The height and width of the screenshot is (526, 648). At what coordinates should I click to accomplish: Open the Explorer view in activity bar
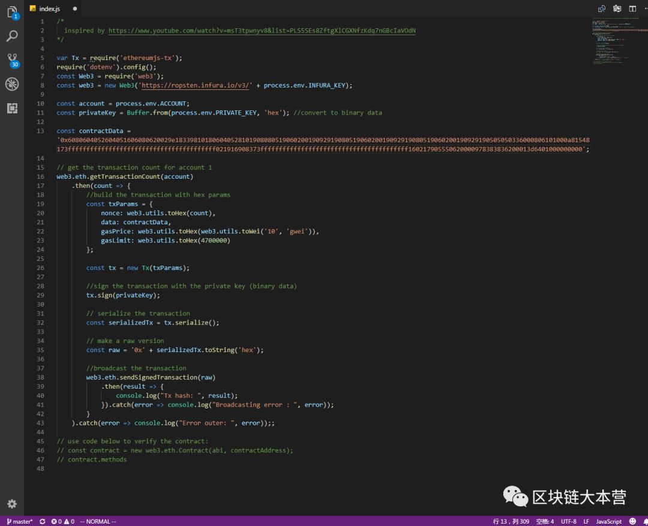click(12, 13)
